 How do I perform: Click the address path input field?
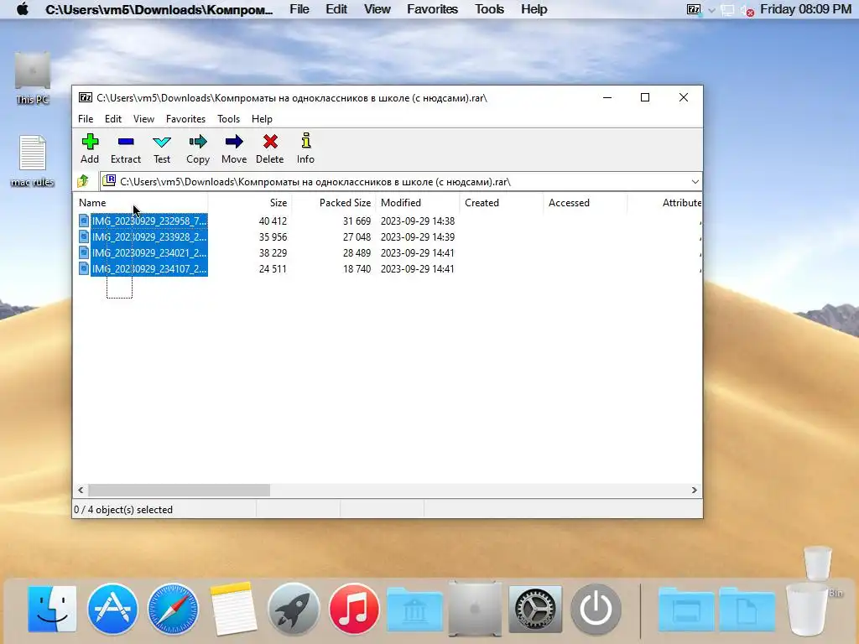click(x=400, y=181)
